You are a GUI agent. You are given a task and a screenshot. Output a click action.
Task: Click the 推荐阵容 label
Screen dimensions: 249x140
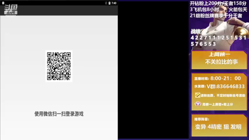202,119
